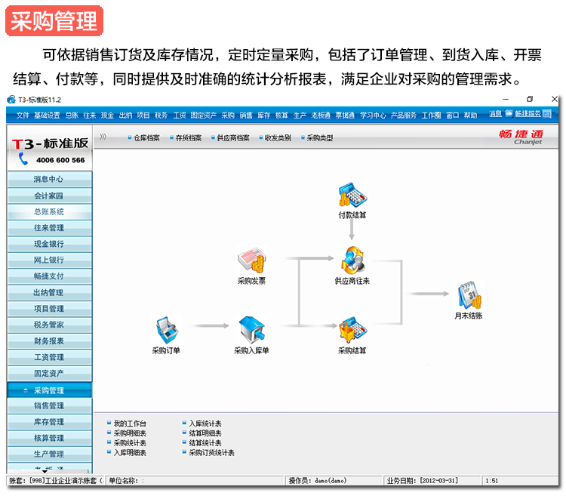Click 新建服务 link in top right

tap(528, 115)
